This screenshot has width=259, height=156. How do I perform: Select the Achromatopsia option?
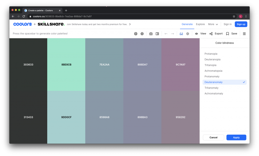[213, 71]
